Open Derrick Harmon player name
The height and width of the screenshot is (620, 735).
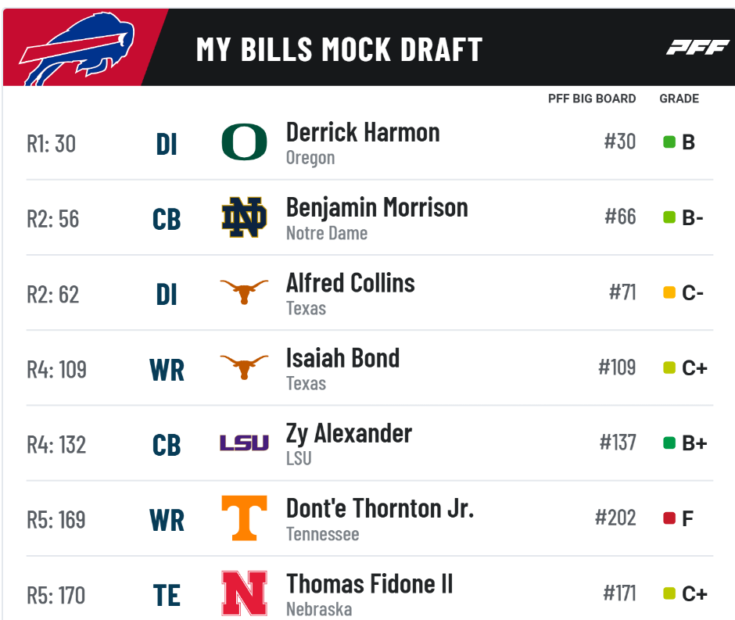[x=363, y=132]
